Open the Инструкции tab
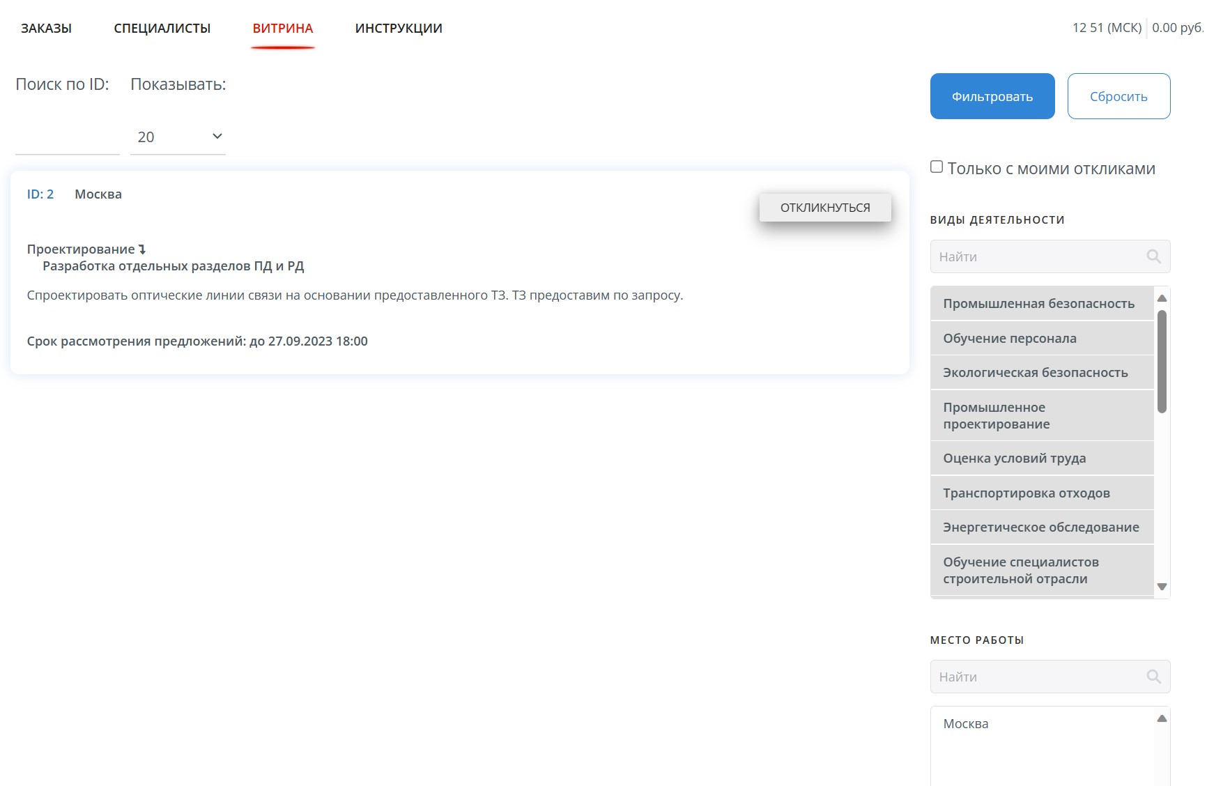Image resolution: width=1207 pixels, height=786 pixels. pos(399,29)
